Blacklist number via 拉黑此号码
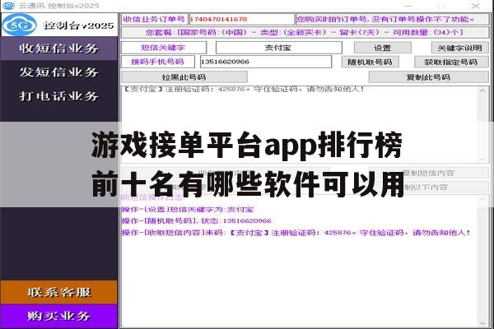Image resolution: width=494 pixels, height=329 pixels. pos(184,77)
